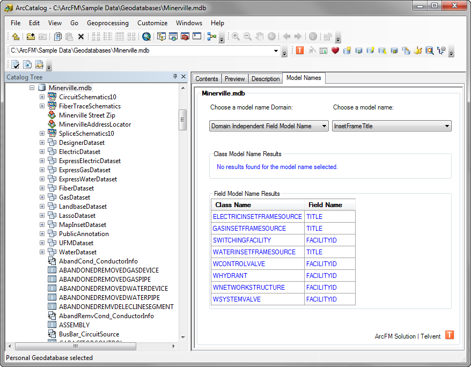Switch to the Preview tab

(234, 79)
